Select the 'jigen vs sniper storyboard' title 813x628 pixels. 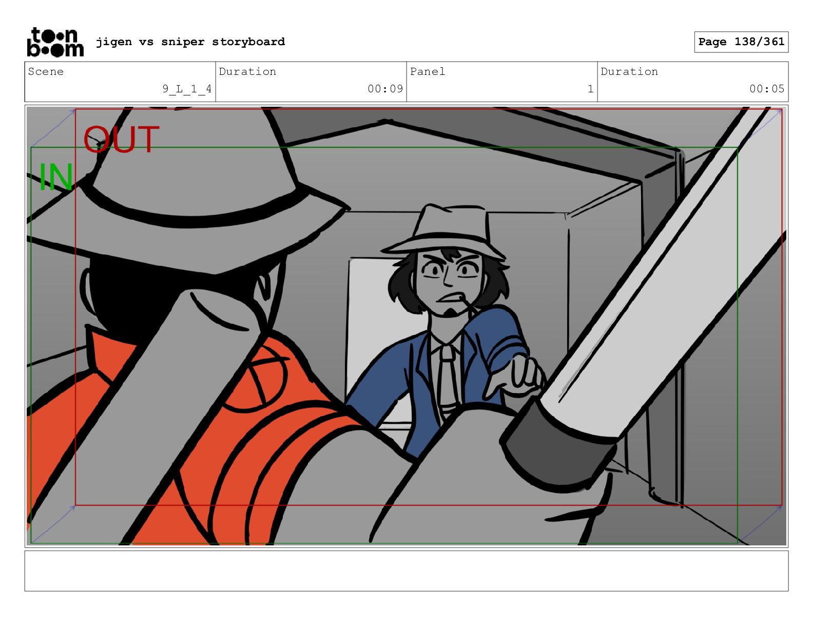(190, 42)
